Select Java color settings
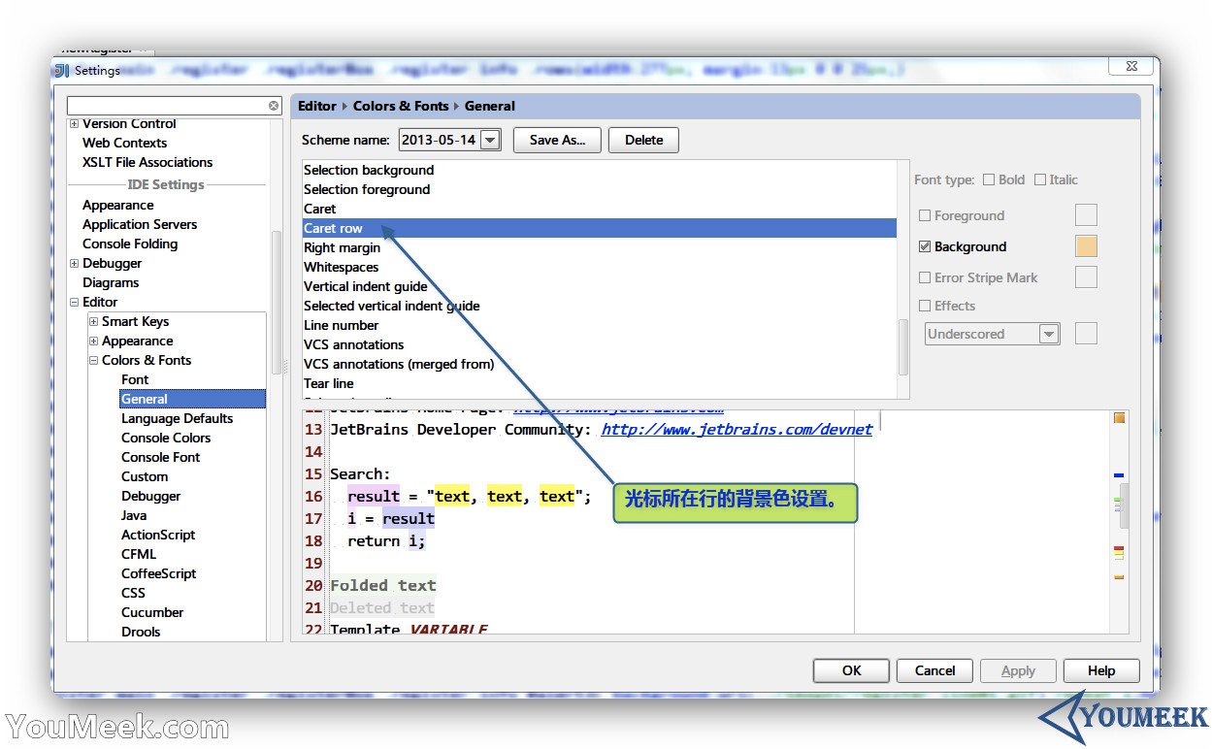Viewport: 1212px width, 749px height. pyautogui.click(x=134, y=515)
